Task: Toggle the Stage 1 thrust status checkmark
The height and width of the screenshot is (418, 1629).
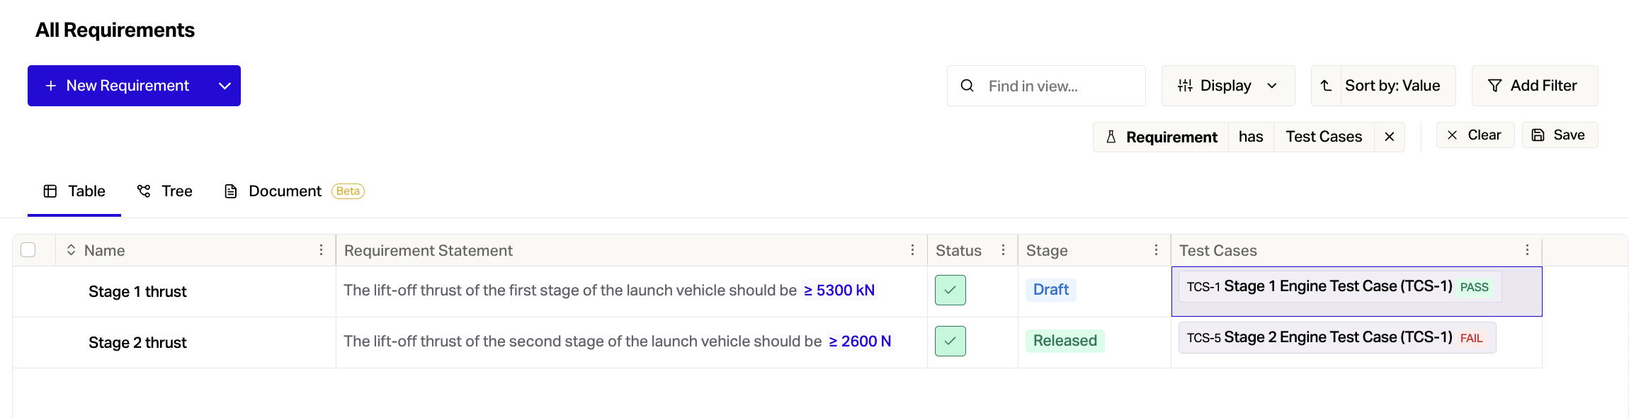Action: coord(950,290)
